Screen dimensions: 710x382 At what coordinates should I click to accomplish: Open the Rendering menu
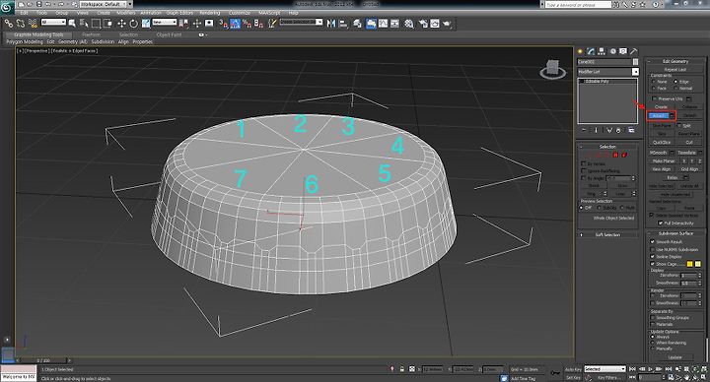tap(210, 13)
